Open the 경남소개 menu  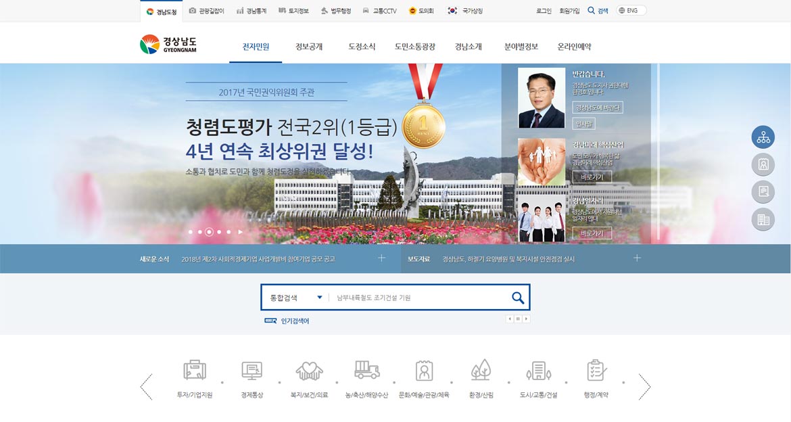[468, 47]
